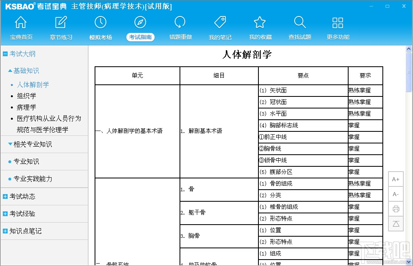The height and width of the screenshot is (266, 413).
Task: Switch to 模拟考场 tab label
Action: [x=101, y=37]
